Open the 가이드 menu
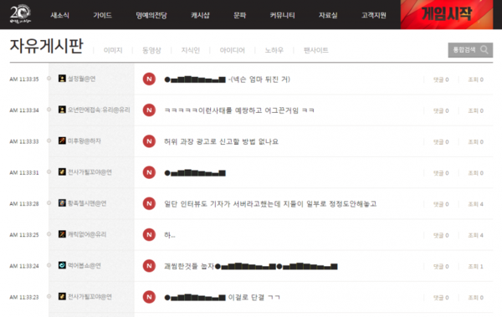This screenshot has width=502, height=317. (x=102, y=15)
